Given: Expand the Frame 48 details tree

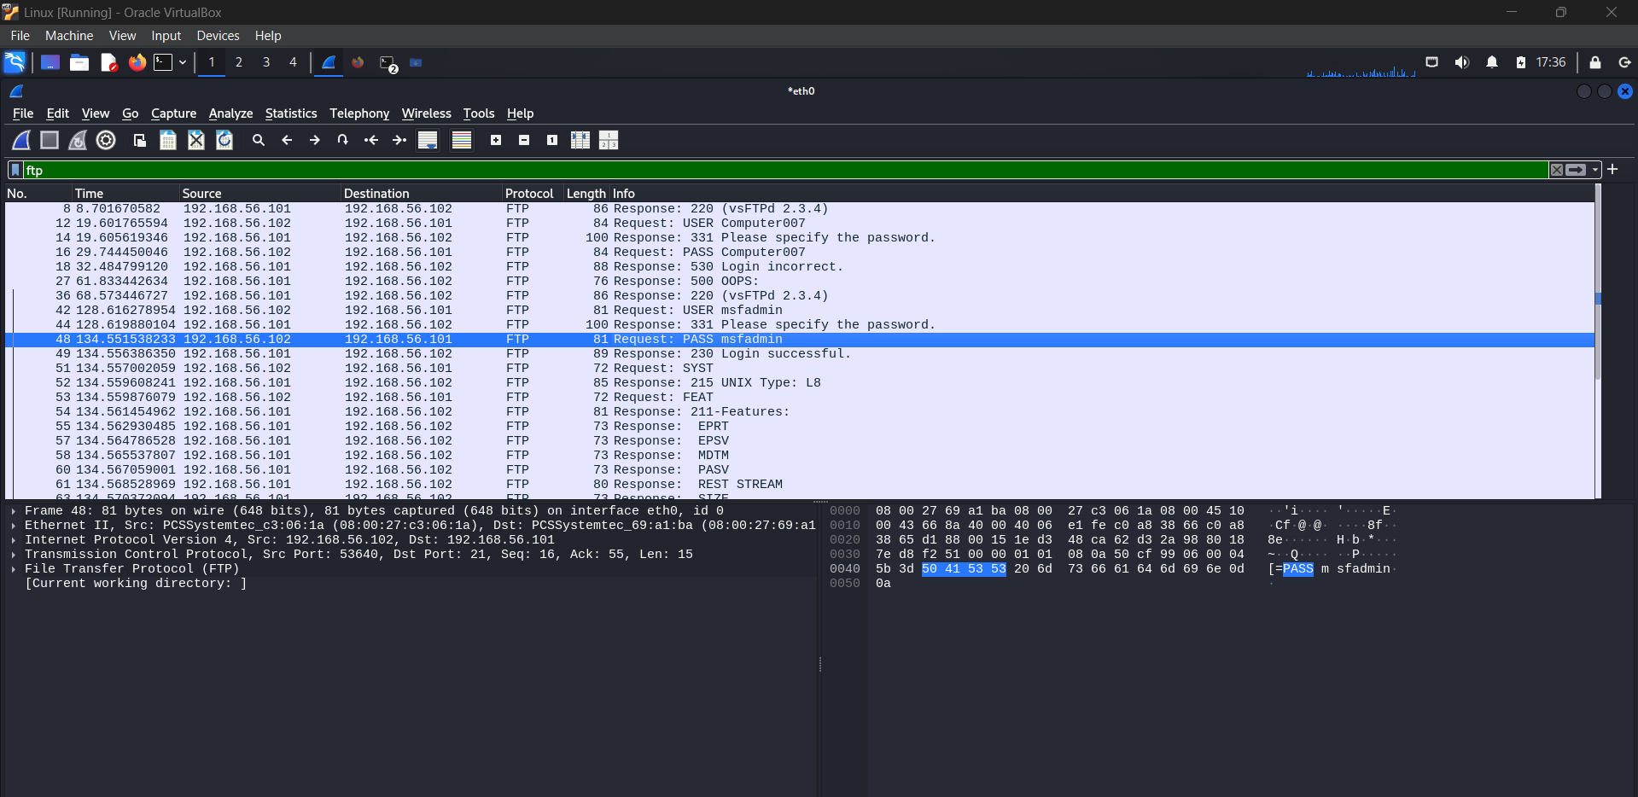Looking at the screenshot, I should [x=14, y=511].
